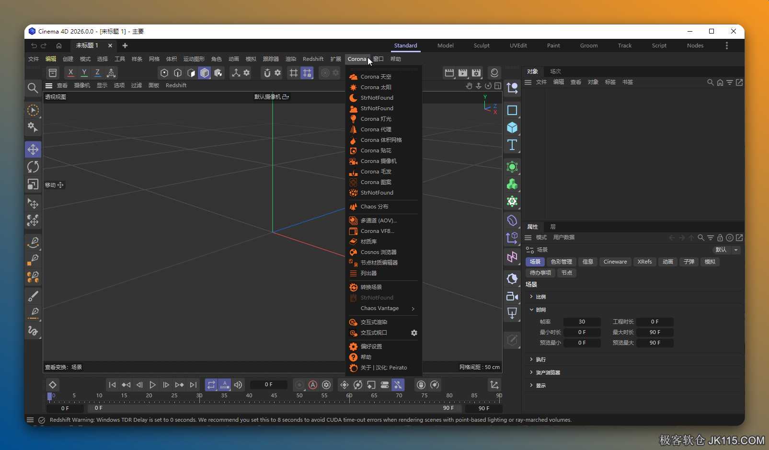The width and height of the screenshot is (769, 450).
Task: Click the 最大时长 value field
Action: click(655, 332)
